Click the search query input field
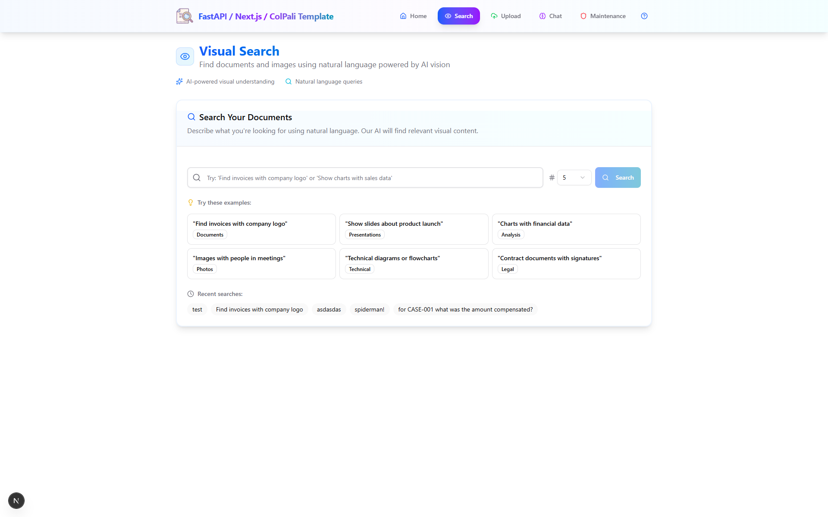The width and height of the screenshot is (828, 517). point(365,178)
